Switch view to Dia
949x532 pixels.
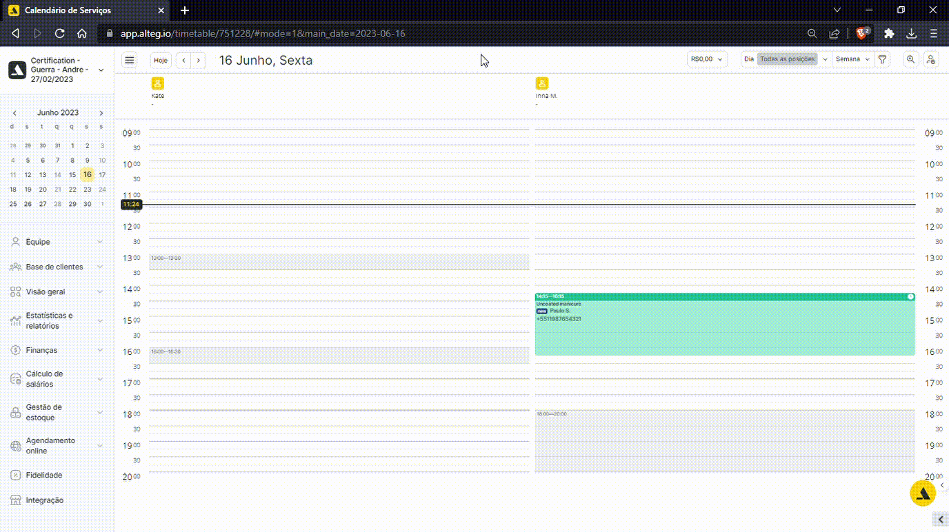coord(749,59)
